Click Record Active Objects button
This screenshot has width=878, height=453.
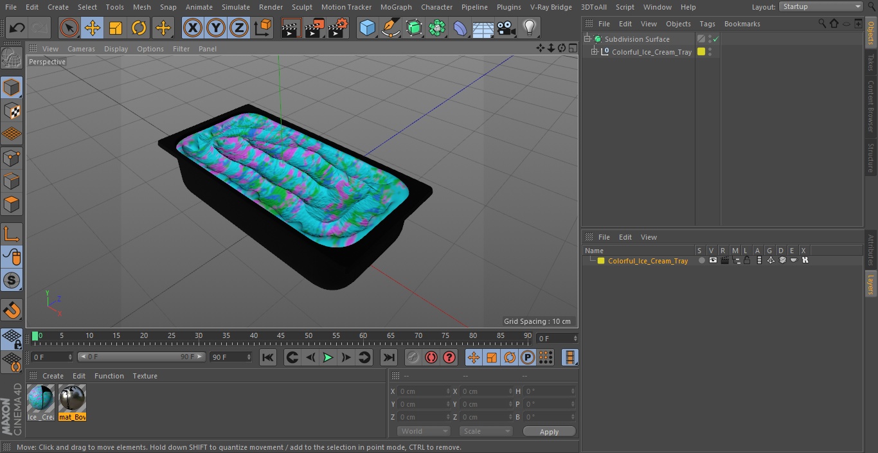click(x=413, y=357)
